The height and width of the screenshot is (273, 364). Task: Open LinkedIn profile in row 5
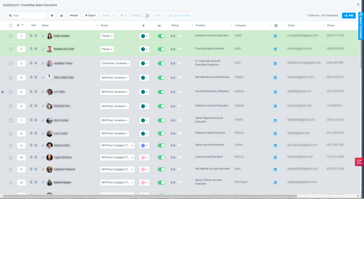point(275,92)
